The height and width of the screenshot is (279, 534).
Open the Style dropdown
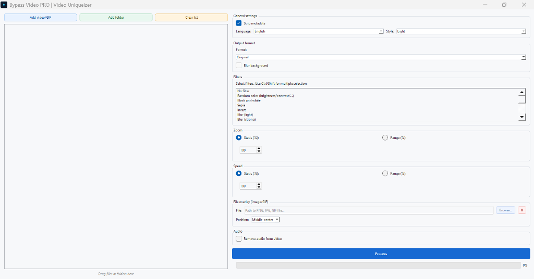pyautogui.click(x=461, y=31)
